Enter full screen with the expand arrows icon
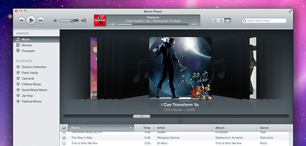 290,11
